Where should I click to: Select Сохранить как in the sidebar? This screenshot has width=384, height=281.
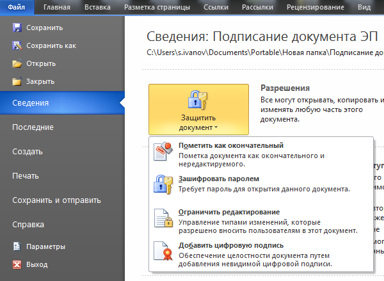click(x=62, y=45)
